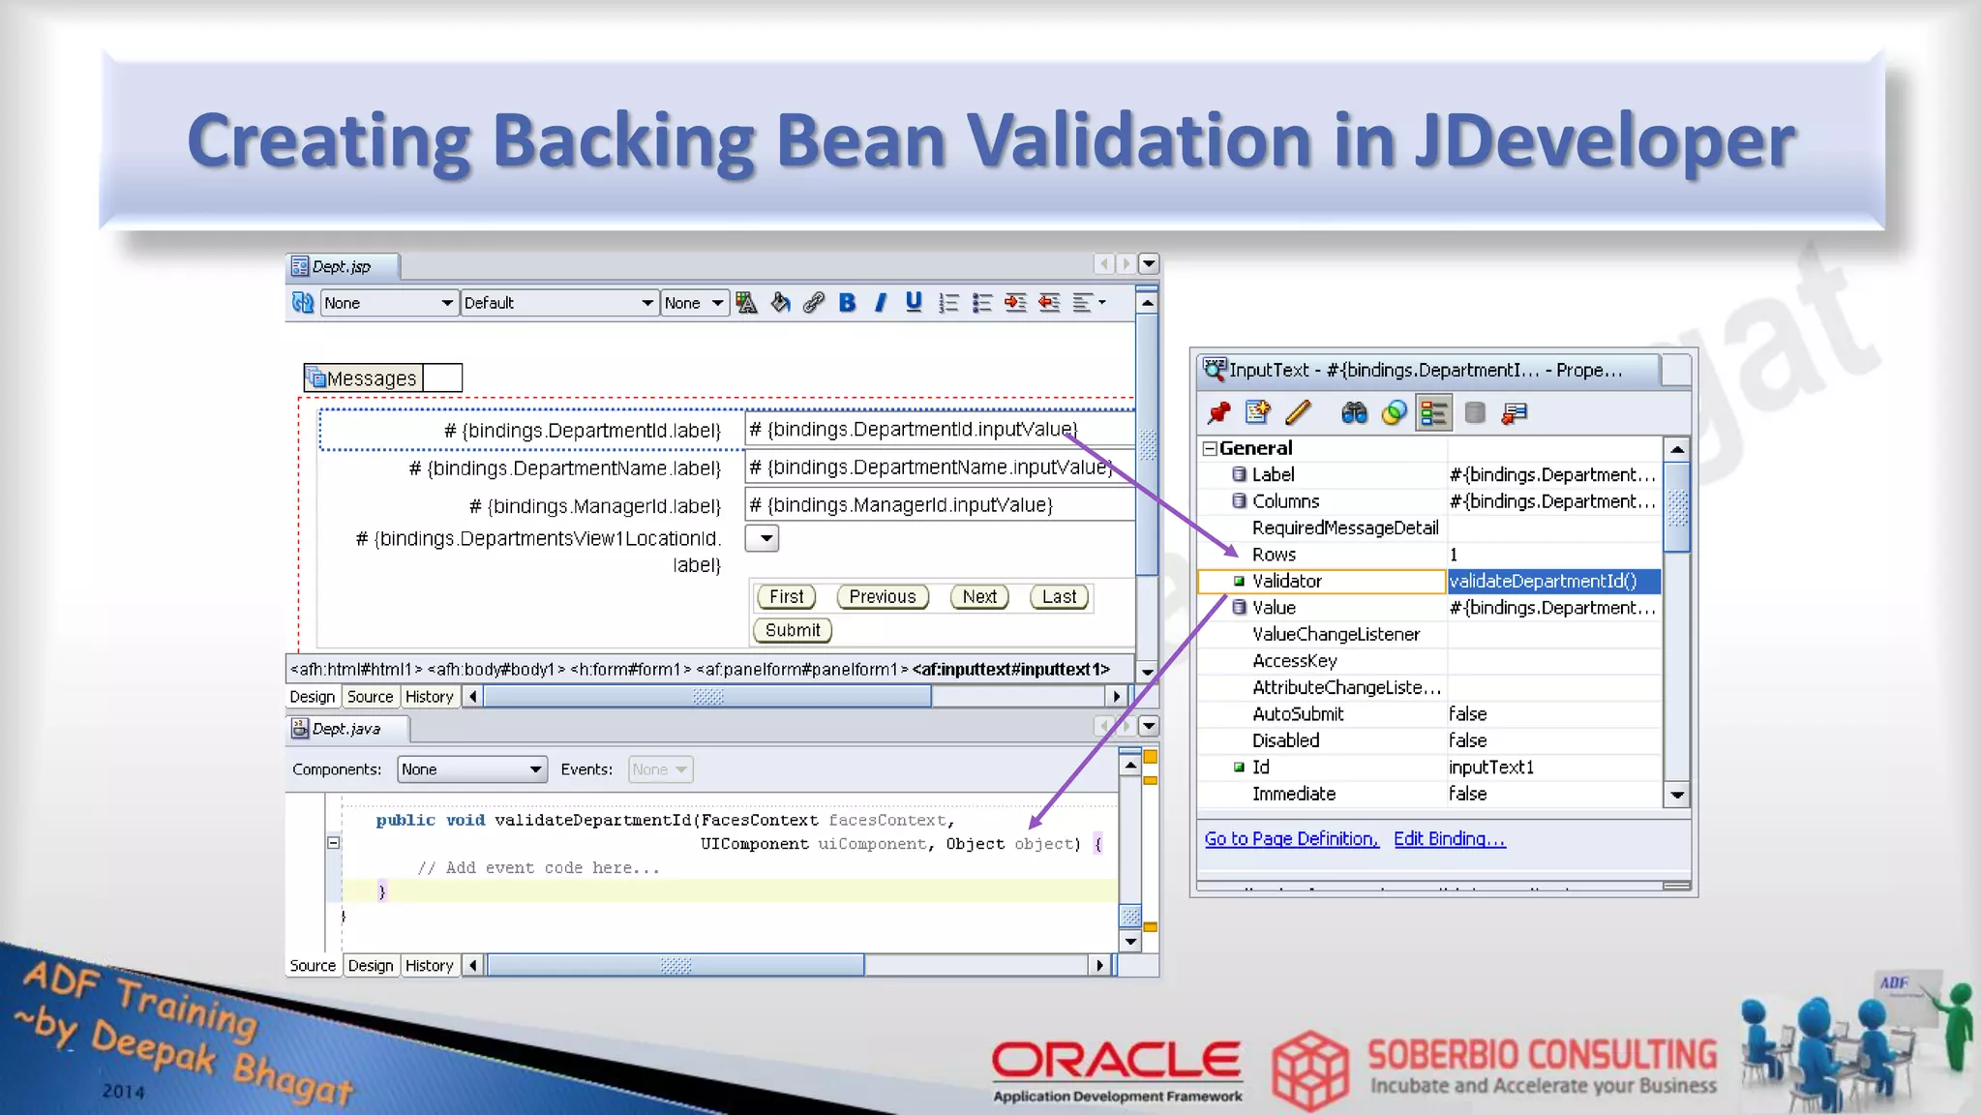This screenshot has height=1115, width=1982.
Task: Click the increase indent icon
Action: 1015,303
